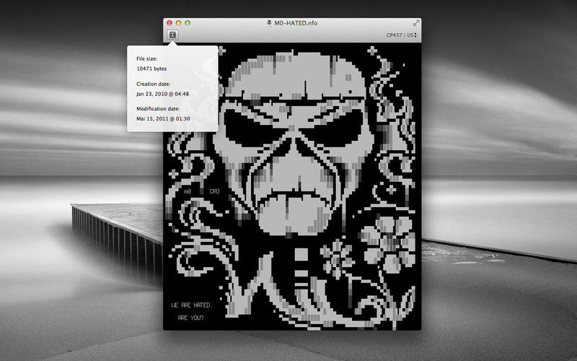Click the "WE ARE HATED." text in artwork

[192, 305]
